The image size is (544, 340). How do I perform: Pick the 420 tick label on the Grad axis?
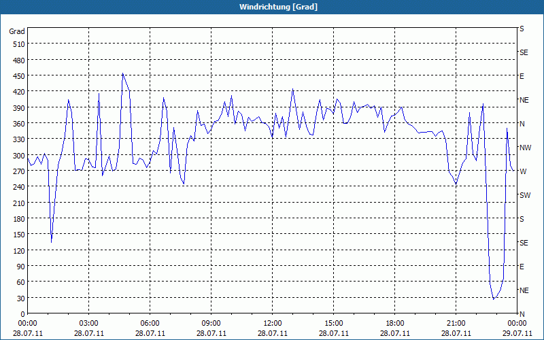coord(19,92)
